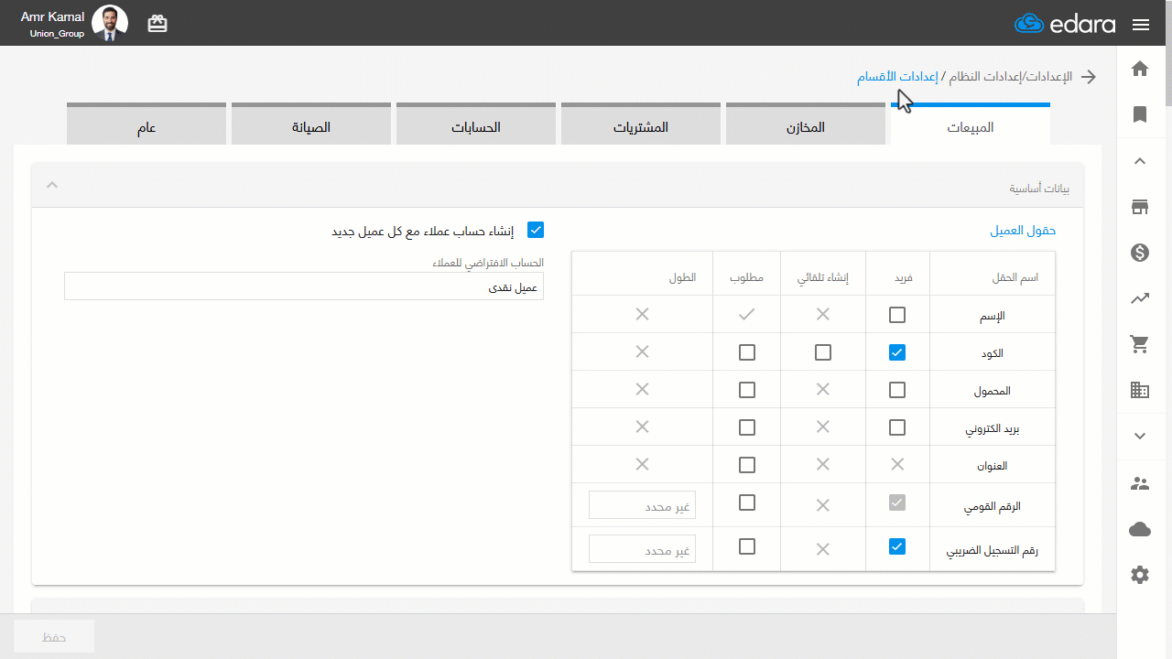
Task: Check the مطلوب box for بريد الكتروني row
Action: (x=747, y=427)
